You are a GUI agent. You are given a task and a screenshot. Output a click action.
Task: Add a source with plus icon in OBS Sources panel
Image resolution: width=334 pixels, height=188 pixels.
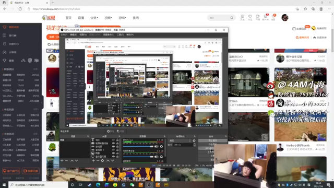[x=93, y=160]
